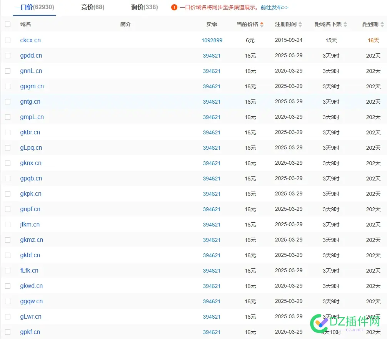Screen dimensions: 387x339
Task: Click the ascending sort arrow on 当前价格 column
Action: click(x=262, y=22)
